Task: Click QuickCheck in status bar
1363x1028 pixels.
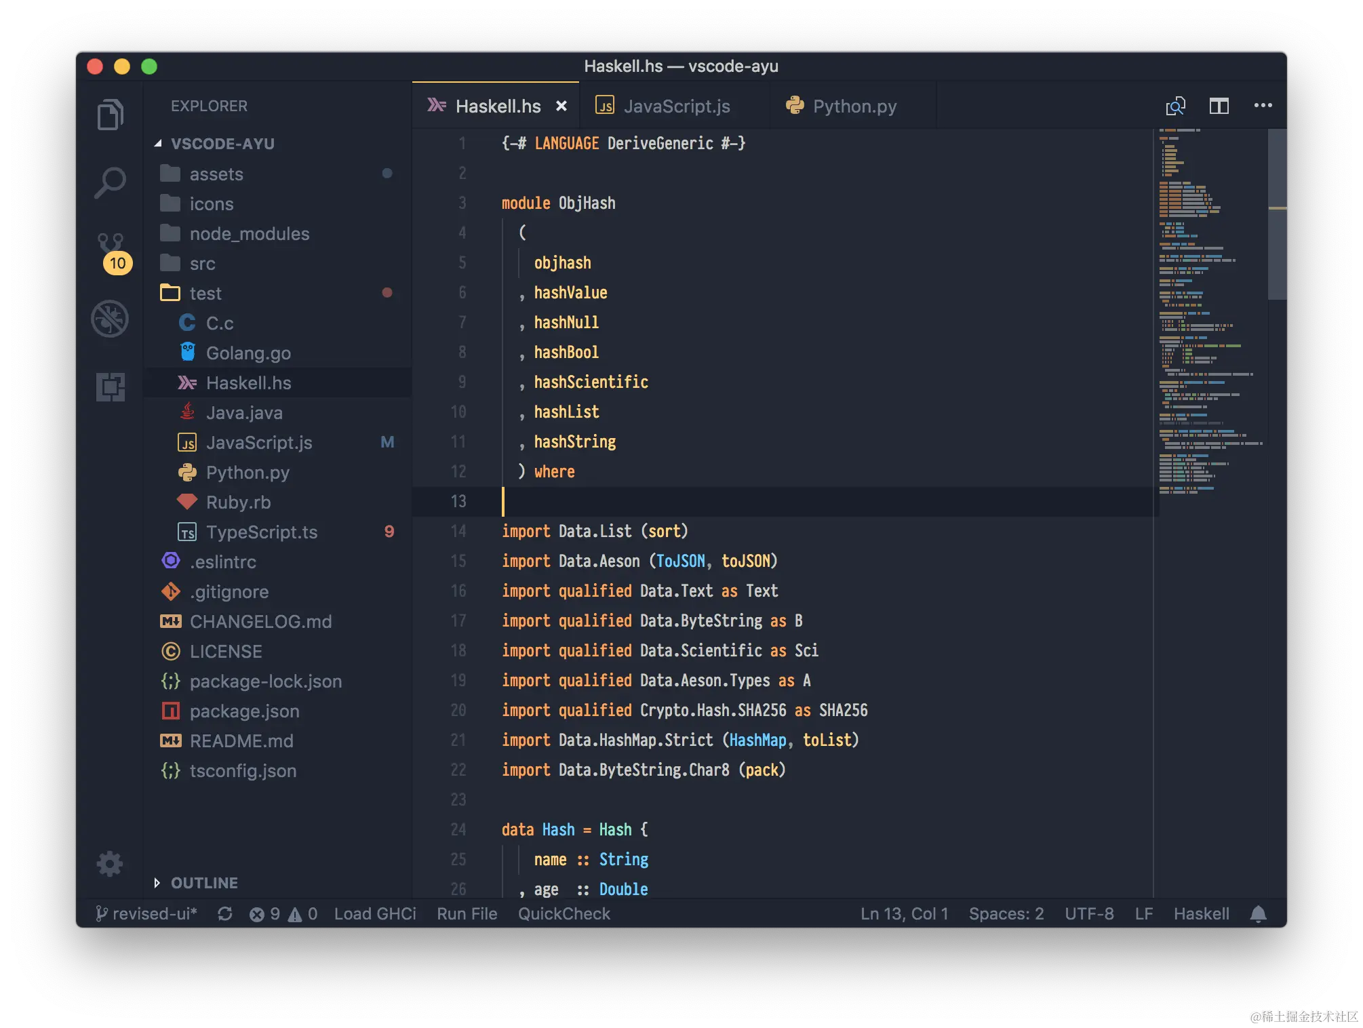Action: (564, 914)
